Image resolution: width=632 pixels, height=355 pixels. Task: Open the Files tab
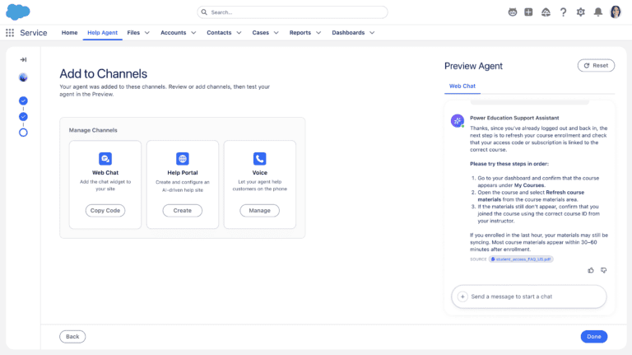point(133,33)
